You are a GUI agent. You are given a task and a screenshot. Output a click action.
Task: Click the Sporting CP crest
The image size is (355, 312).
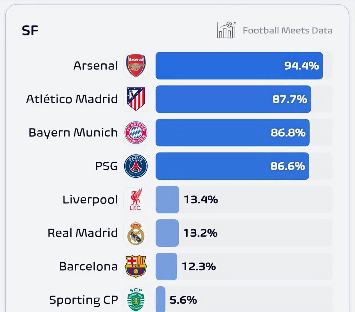pyautogui.click(x=136, y=299)
